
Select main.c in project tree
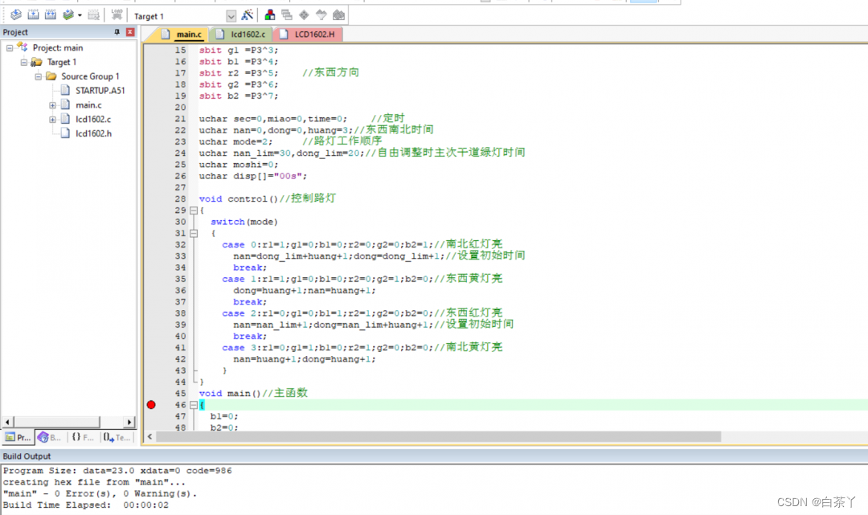pyautogui.click(x=88, y=105)
